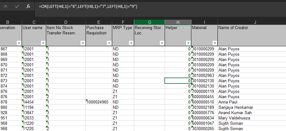Open the Purchase Requisition filter dropdown
Screen dimensions: 286x131
click(x=109, y=43)
